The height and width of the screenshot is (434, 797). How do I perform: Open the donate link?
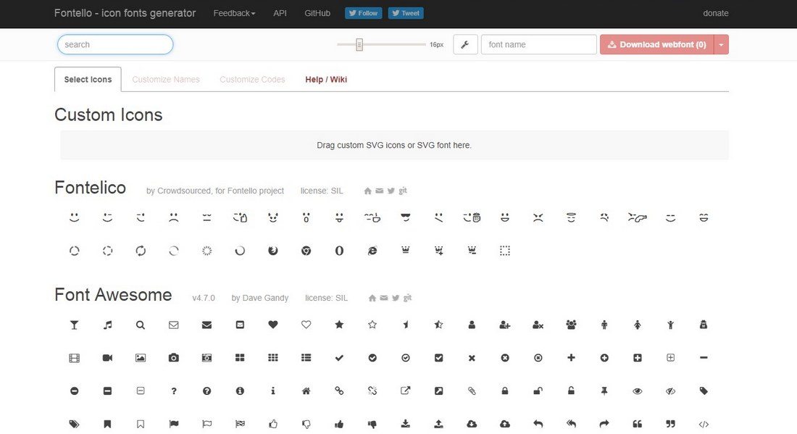pos(716,13)
